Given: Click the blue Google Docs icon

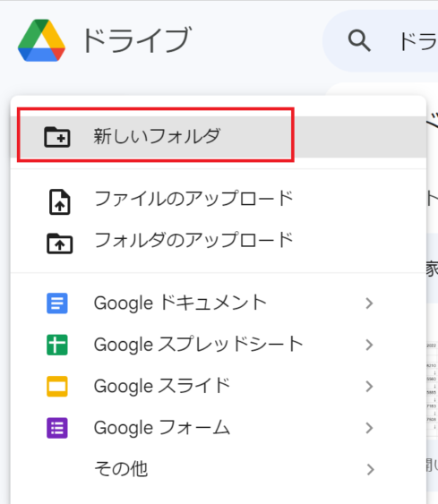Looking at the screenshot, I should click(x=57, y=303).
